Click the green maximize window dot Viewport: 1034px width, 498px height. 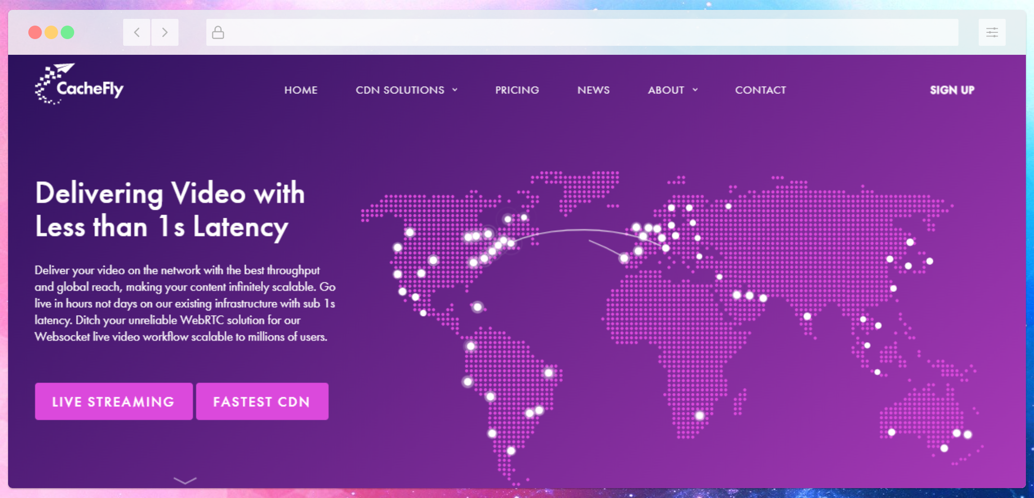tap(67, 32)
